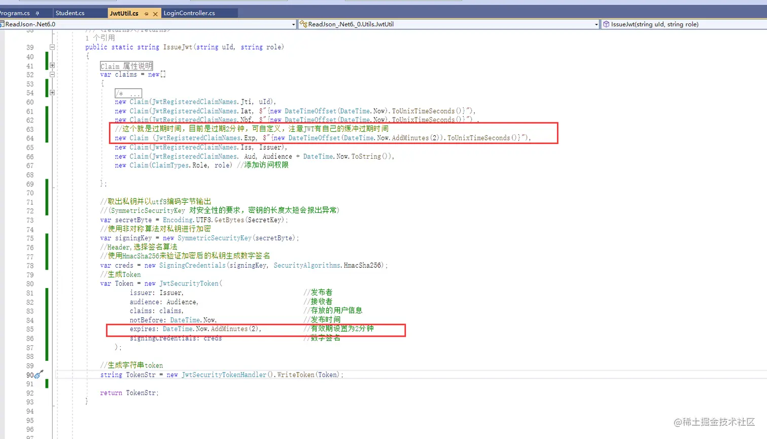This screenshot has width=767, height=439.
Task: Open the IssueJwt member navigation dropdown
Action: point(684,24)
